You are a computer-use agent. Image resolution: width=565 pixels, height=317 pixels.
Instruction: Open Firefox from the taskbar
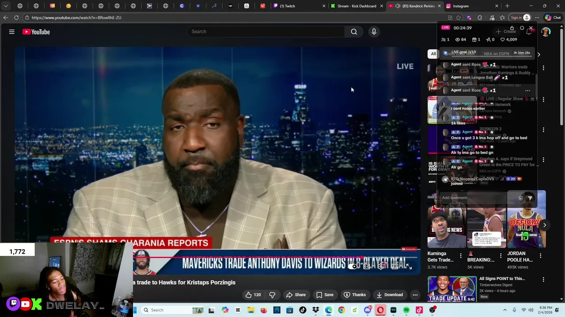click(x=264, y=310)
